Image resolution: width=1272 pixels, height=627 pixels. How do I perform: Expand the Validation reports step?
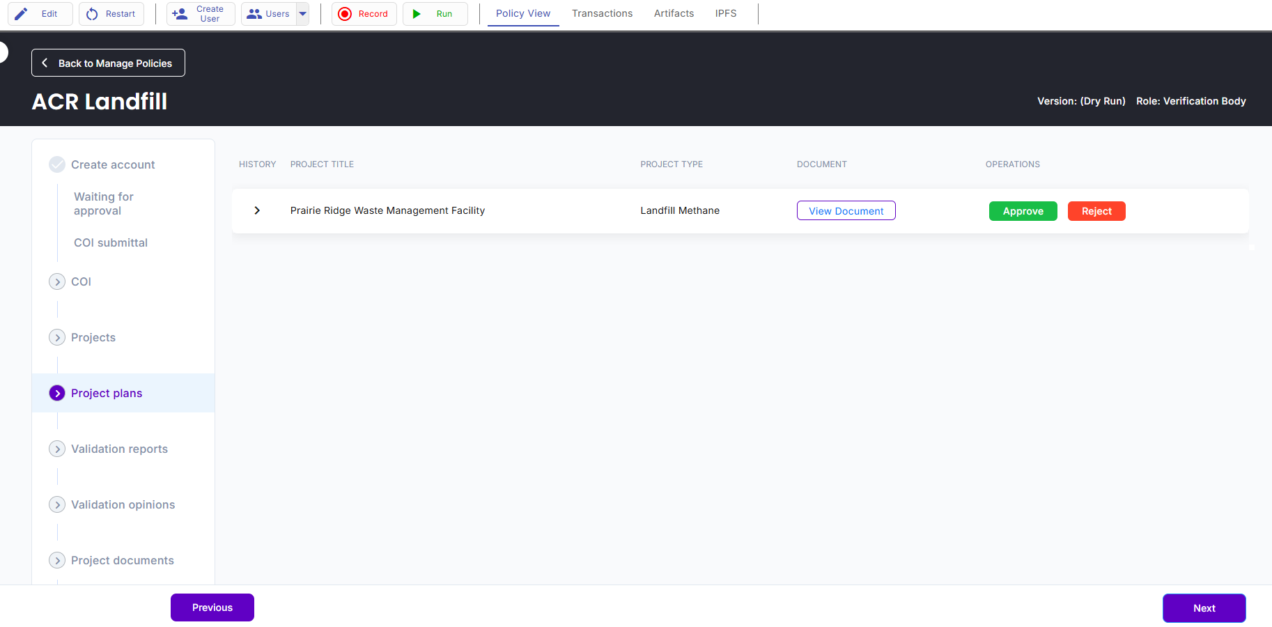tap(57, 449)
